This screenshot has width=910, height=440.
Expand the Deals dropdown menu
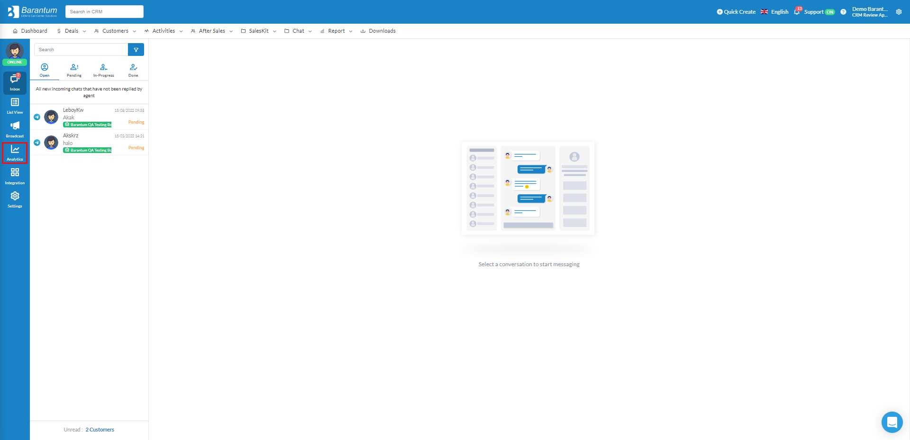(x=72, y=31)
